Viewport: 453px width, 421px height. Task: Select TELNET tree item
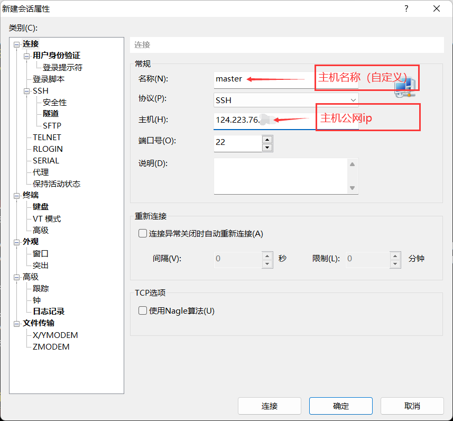[47, 138]
